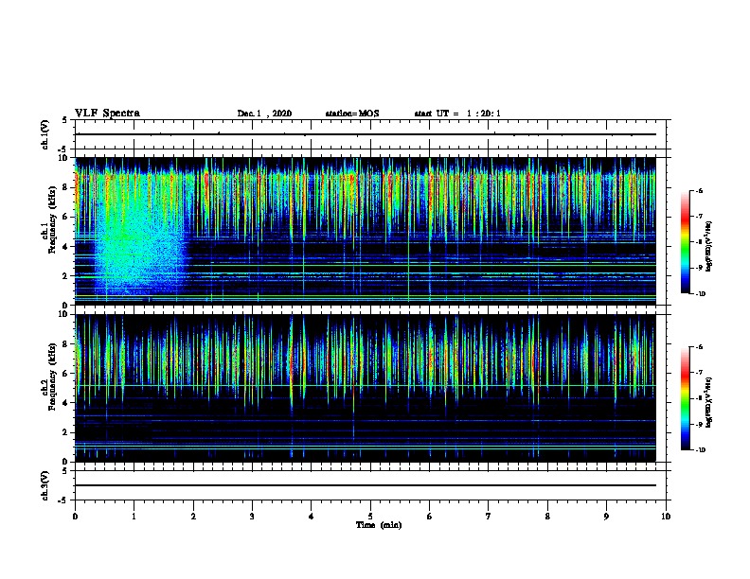Click the "ch.3(V)" axis label

coord(45,485)
